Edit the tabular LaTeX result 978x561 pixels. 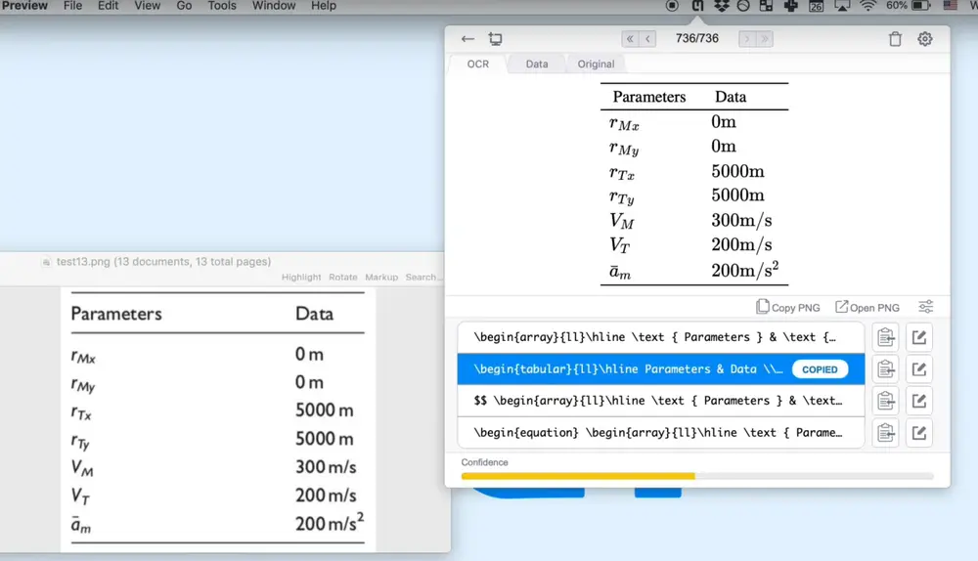(x=919, y=369)
